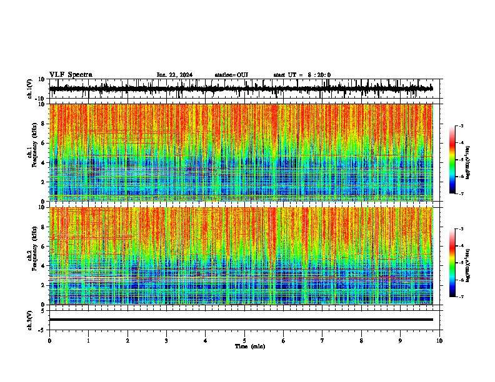The image size is (495, 382).
Task: Click the ch.2 color bar log(PSD) unit label
Action: [x=468, y=265]
